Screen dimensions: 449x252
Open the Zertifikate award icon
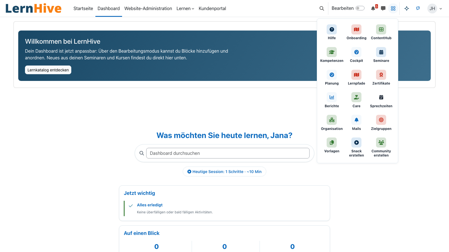pyautogui.click(x=381, y=75)
